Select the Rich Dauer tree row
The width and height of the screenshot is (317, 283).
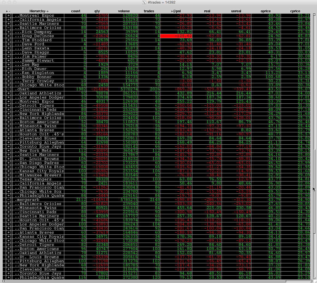pyautogui.click(x=38, y=69)
